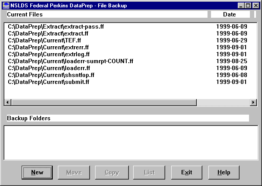262x186 pixels.
Task: Click the grayed-out List button
Action: tap(149, 173)
